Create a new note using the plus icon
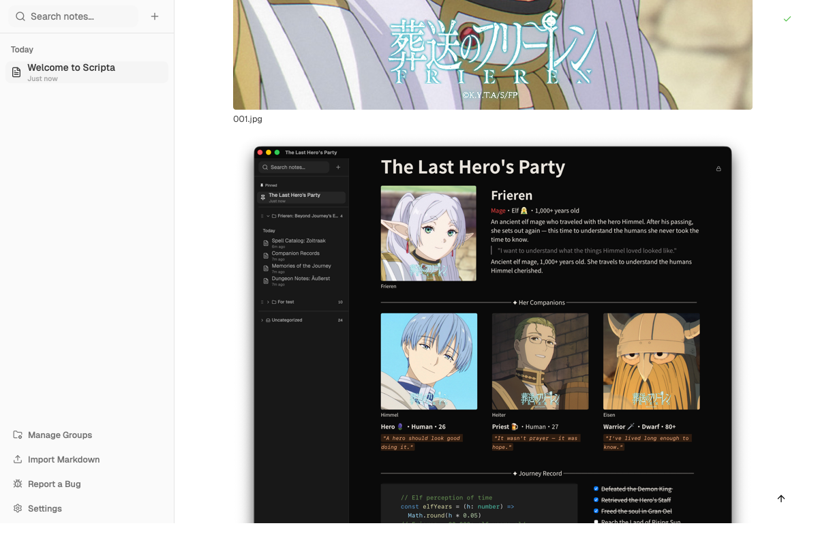The image size is (818, 545). (155, 16)
